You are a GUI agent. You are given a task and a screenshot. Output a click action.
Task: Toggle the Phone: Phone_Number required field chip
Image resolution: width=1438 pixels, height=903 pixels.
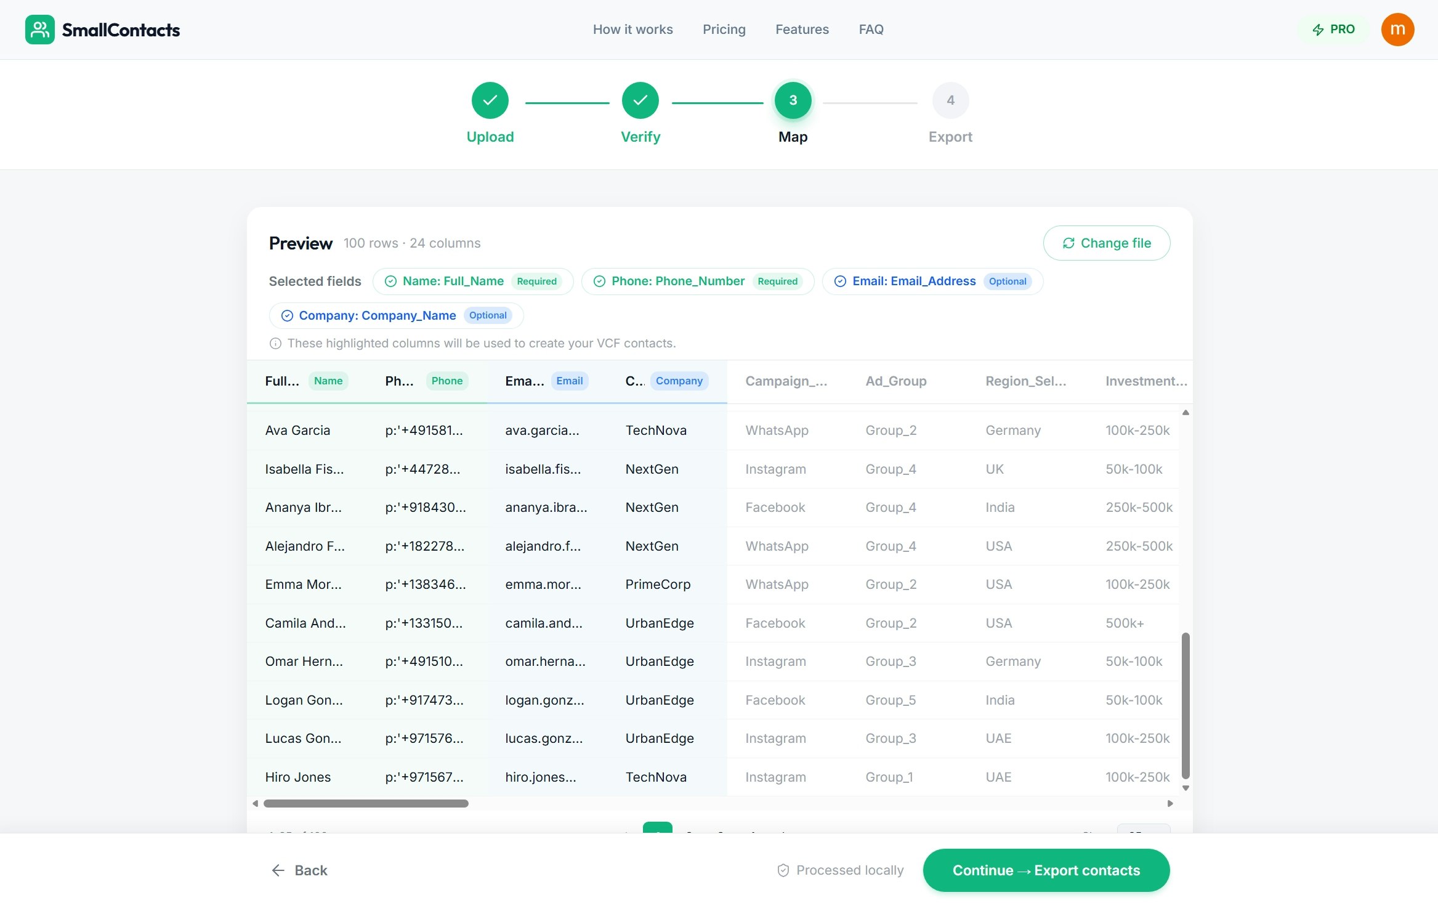coord(697,281)
